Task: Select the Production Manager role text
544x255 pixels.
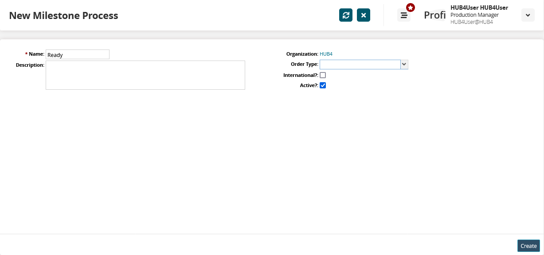Action: pos(474,15)
